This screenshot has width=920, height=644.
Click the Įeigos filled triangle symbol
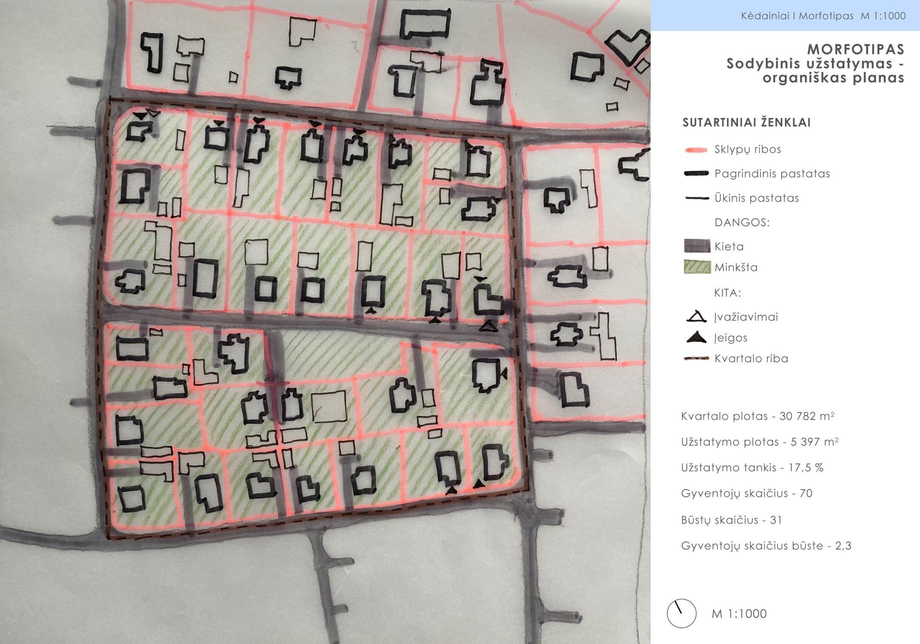[x=696, y=338]
